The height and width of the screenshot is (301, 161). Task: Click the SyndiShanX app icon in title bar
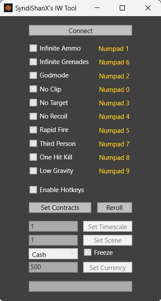pyautogui.click(x=8, y=8)
